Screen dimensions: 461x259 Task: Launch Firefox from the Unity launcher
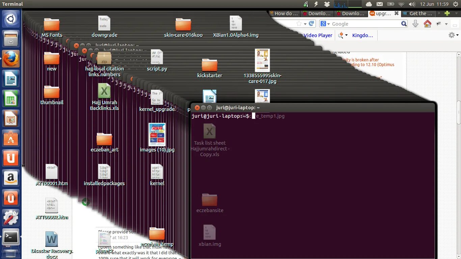11,59
